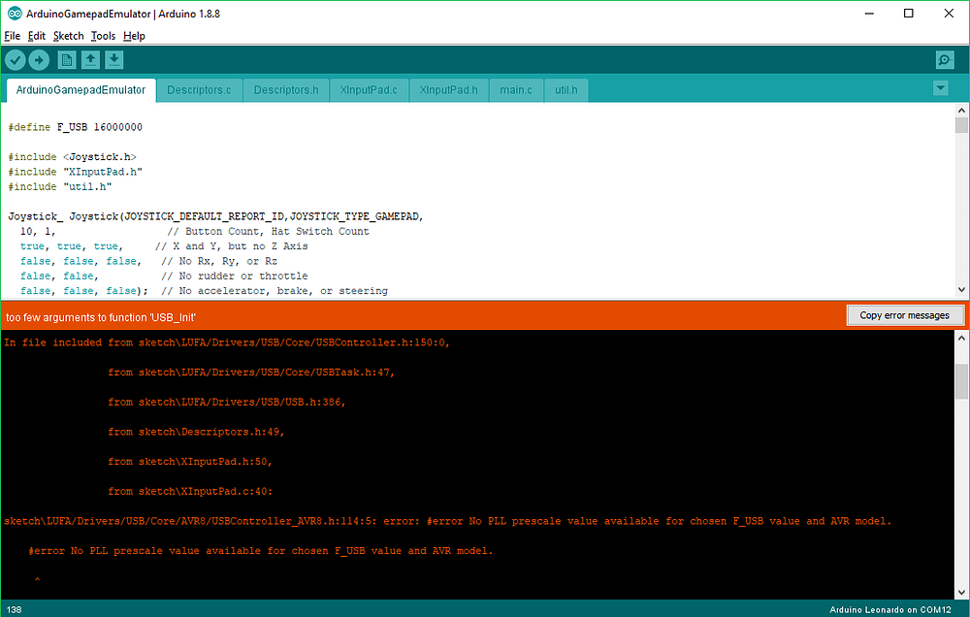This screenshot has width=970, height=617.
Task: Open the Edit menu
Action: pyautogui.click(x=37, y=36)
